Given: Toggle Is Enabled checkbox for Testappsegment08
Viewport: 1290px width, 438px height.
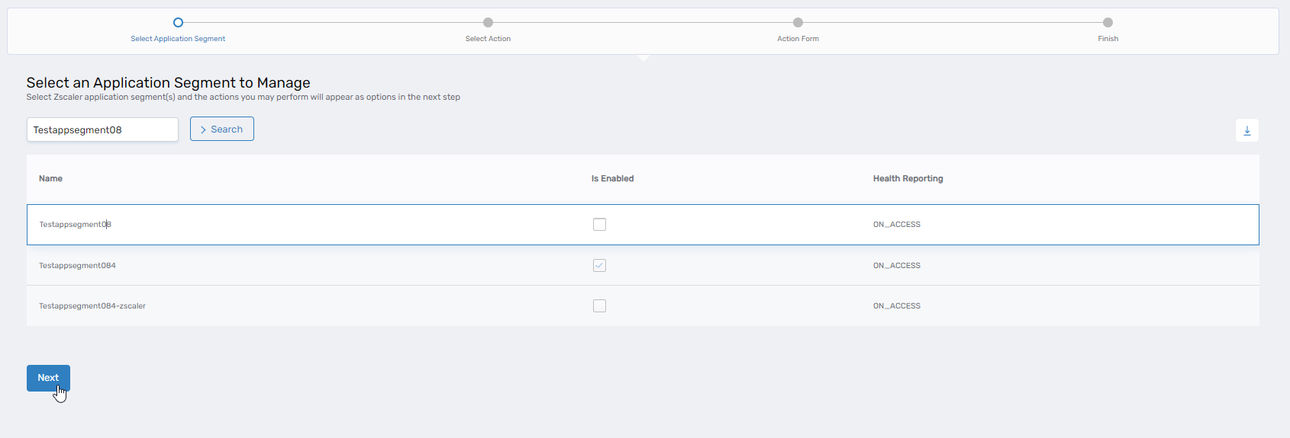Looking at the screenshot, I should 599,225.
